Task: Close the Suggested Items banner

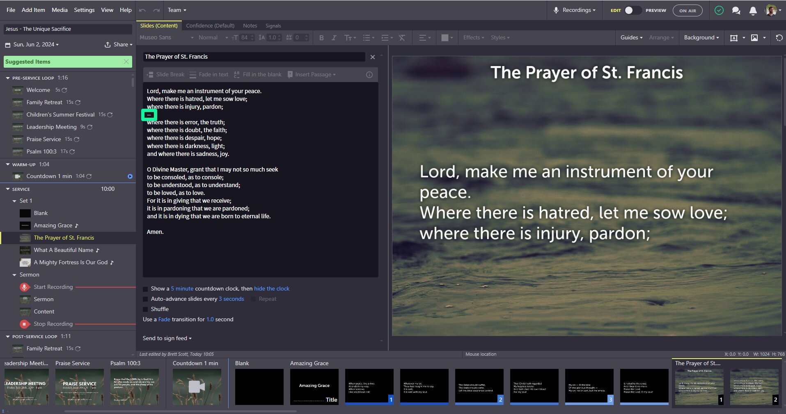Action: [126, 62]
